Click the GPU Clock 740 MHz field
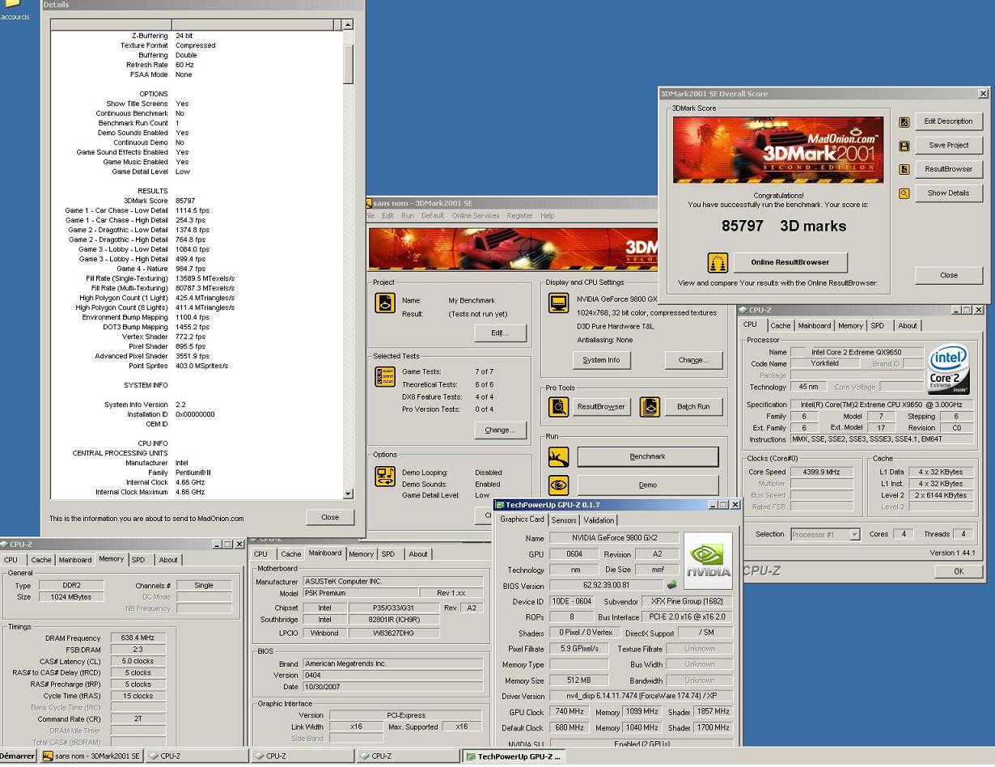 point(569,712)
